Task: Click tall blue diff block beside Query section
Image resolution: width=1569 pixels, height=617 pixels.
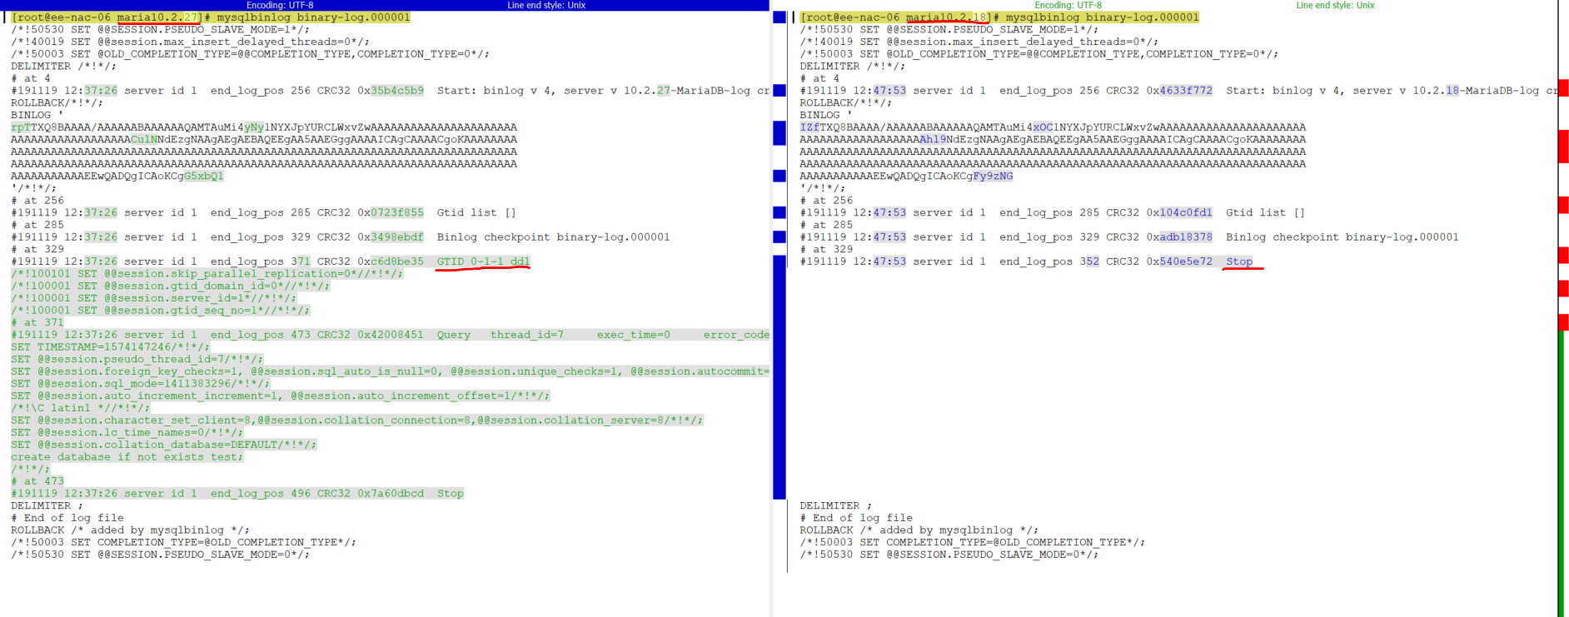Action: click(779, 376)
